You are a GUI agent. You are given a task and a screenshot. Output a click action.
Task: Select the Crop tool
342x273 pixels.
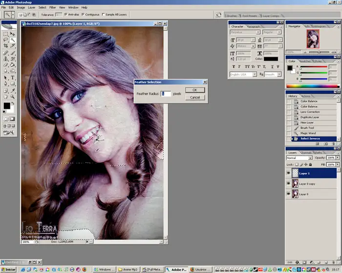(6, 46)
